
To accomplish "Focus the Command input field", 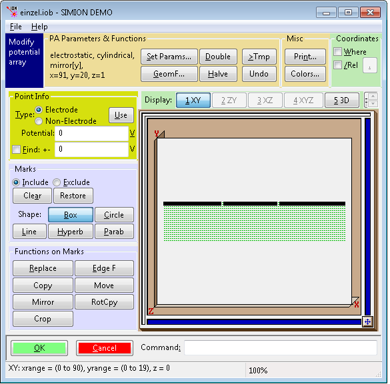I will tap(281, 347).
